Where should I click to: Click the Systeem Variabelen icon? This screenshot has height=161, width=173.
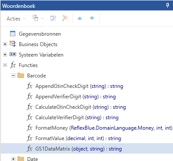pos(13,54)
